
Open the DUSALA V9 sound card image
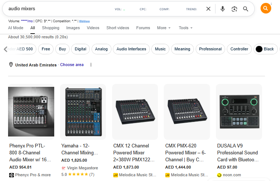click(x=239, y=112)
